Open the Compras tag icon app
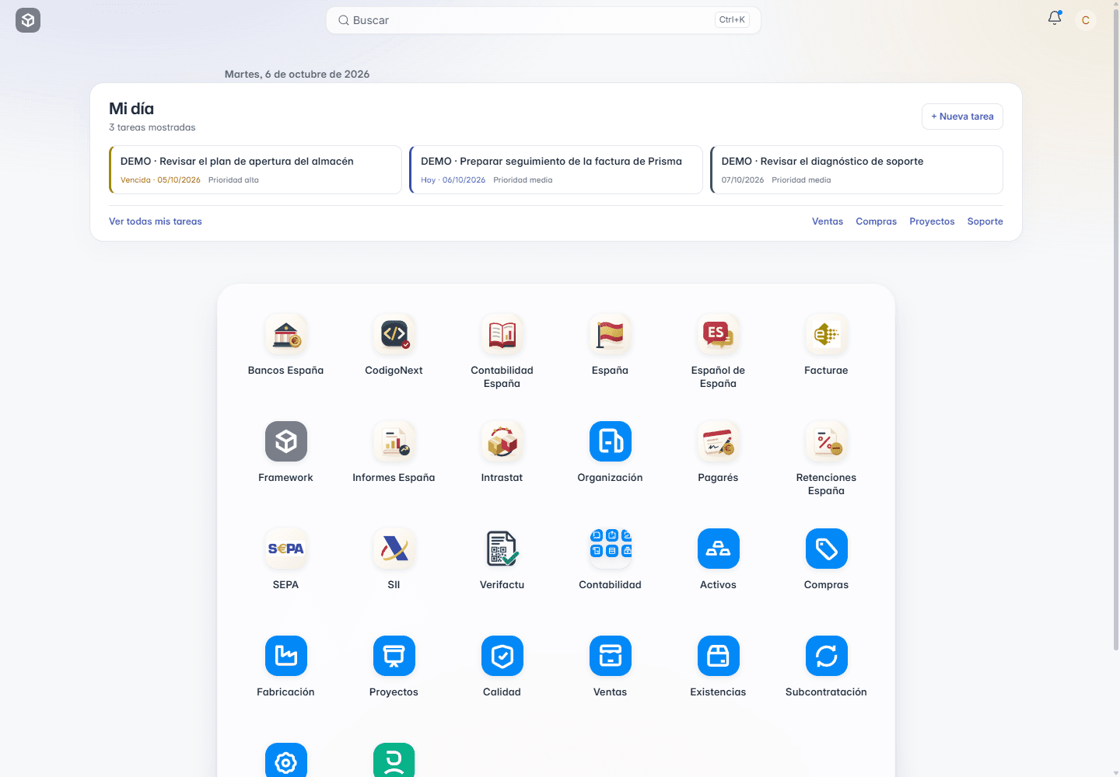1120x777 pixels. [x=826, y=549]
